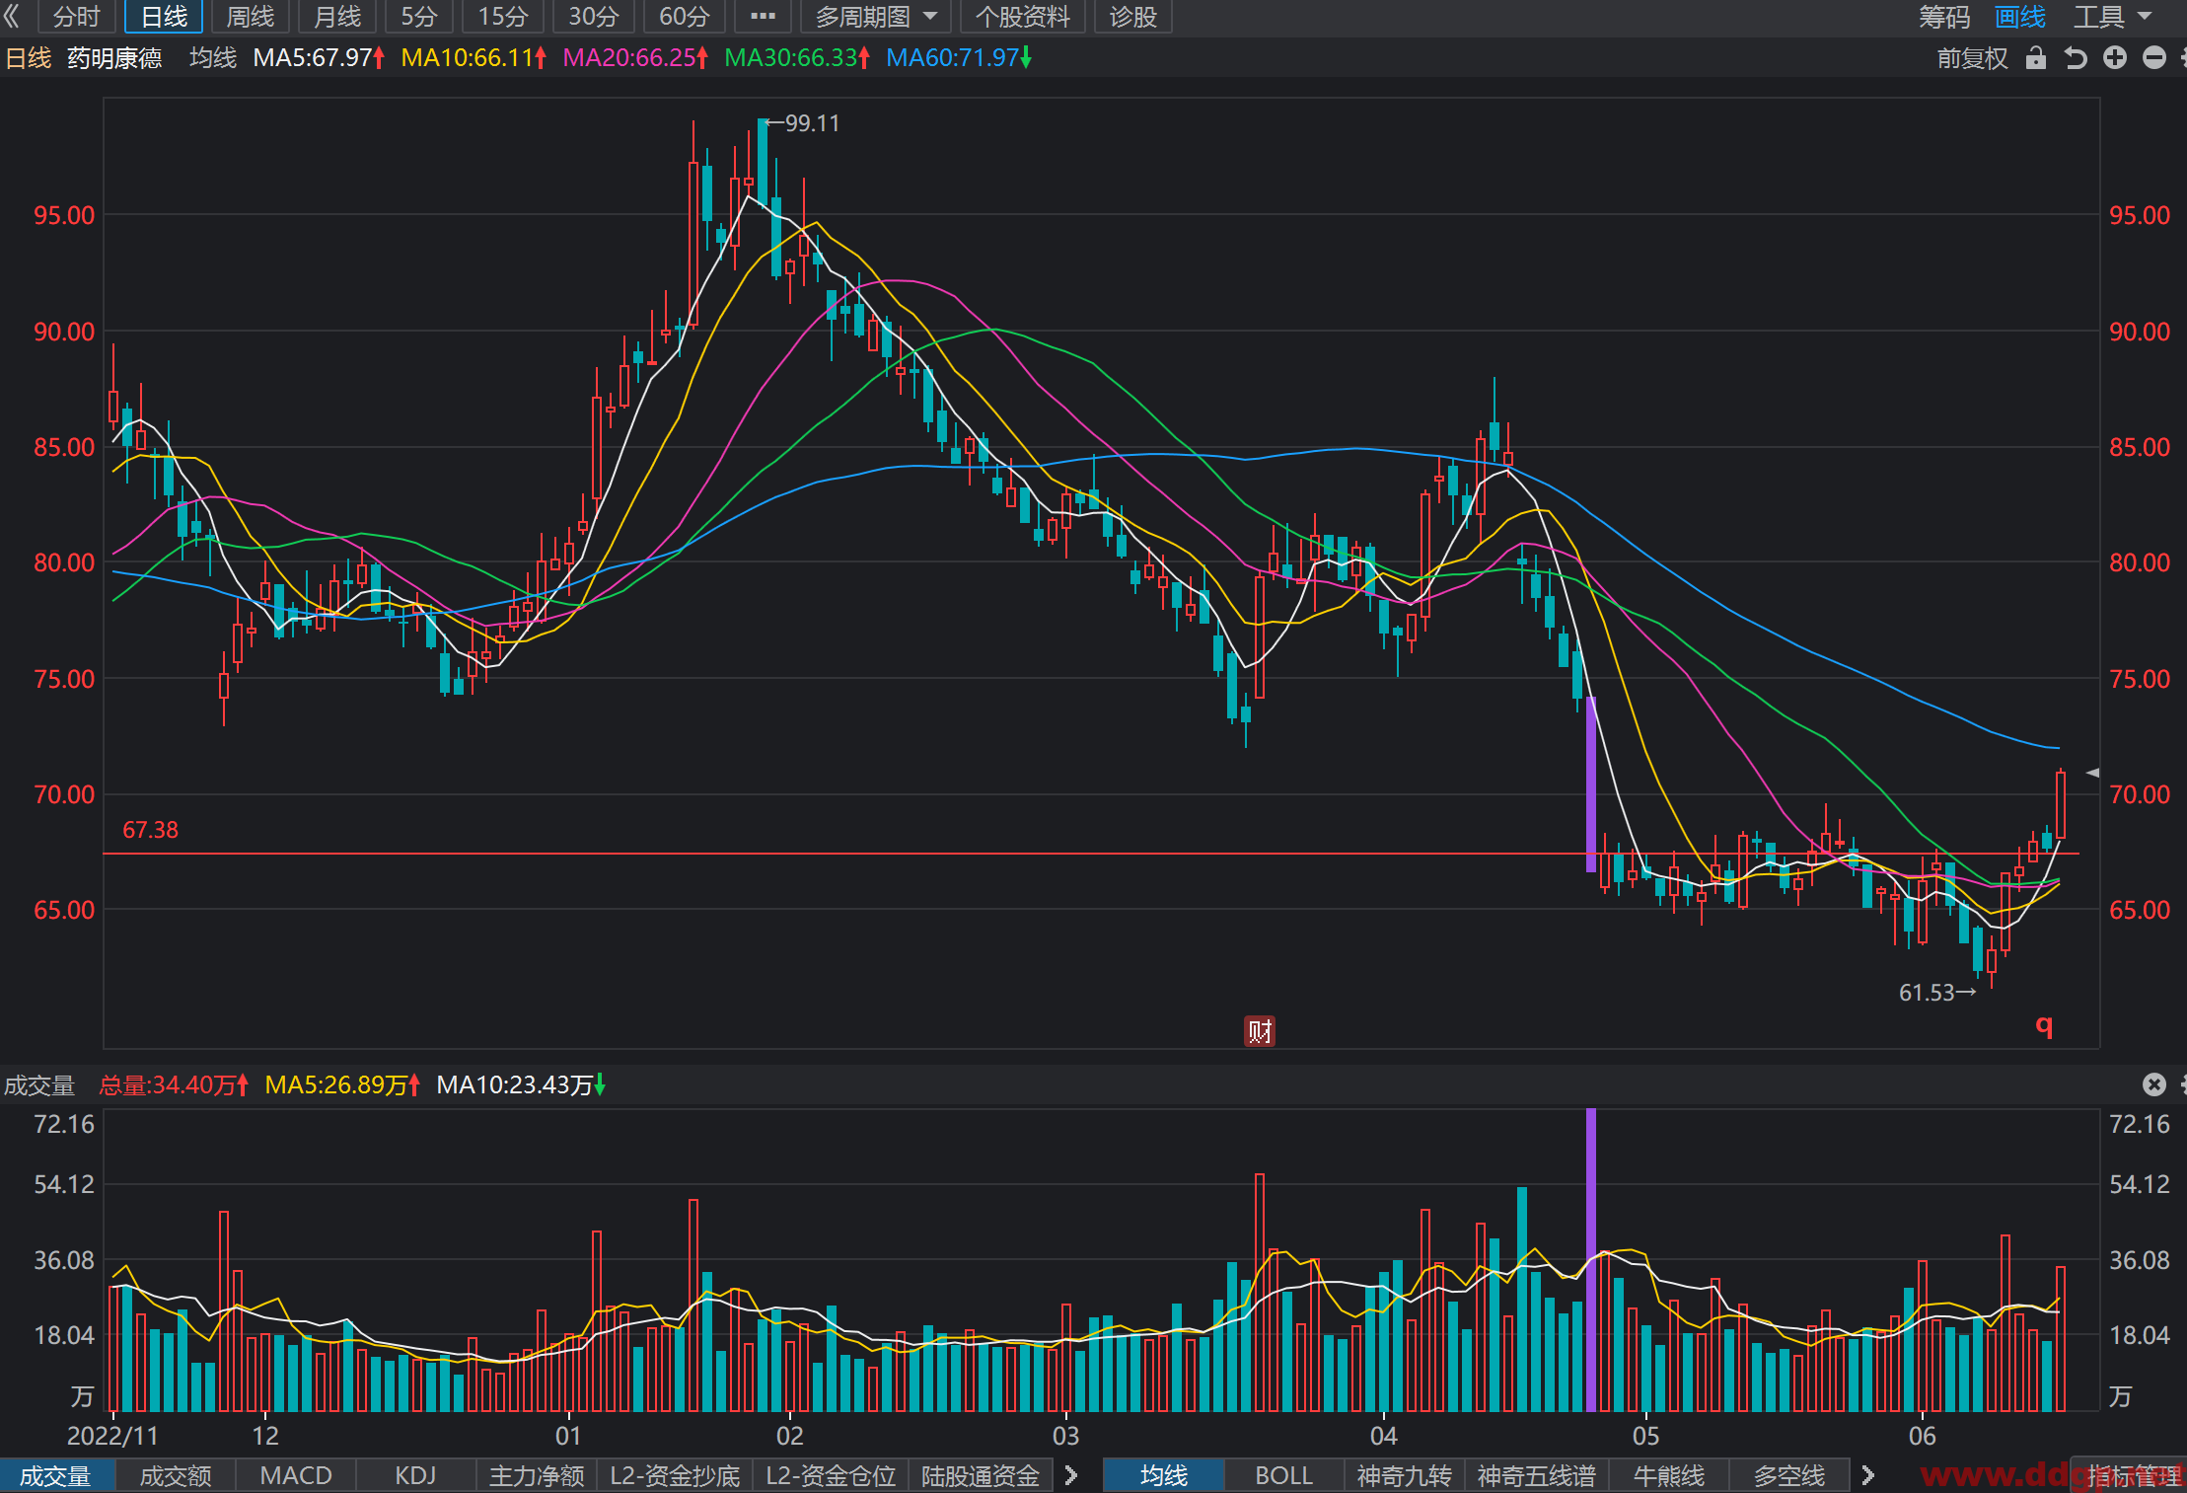Switch main overlay to 神奇五线谱
Image resolution: width=2187 pixels, height=1493 pixels.
point(1537,1476)
